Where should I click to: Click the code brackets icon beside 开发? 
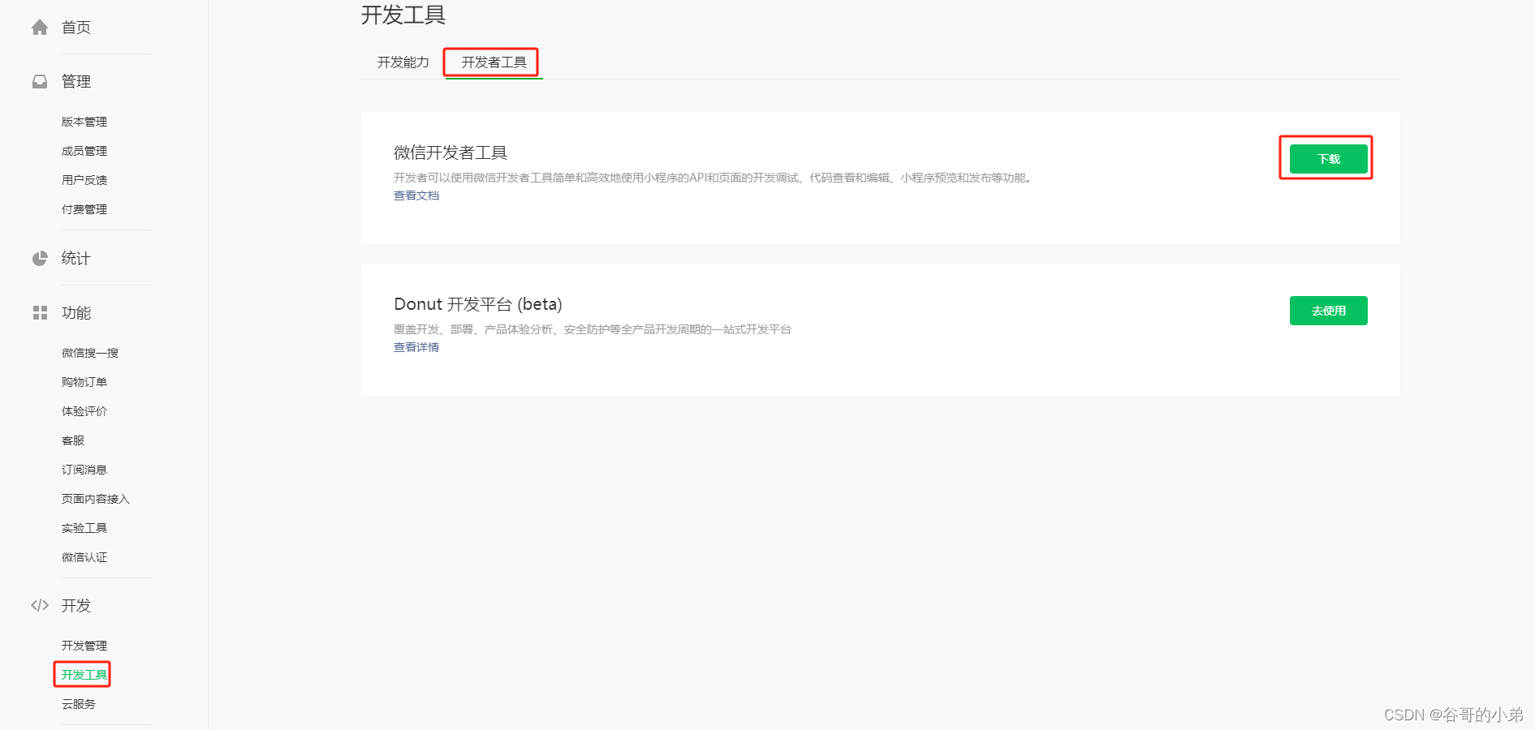coord(40,605)
